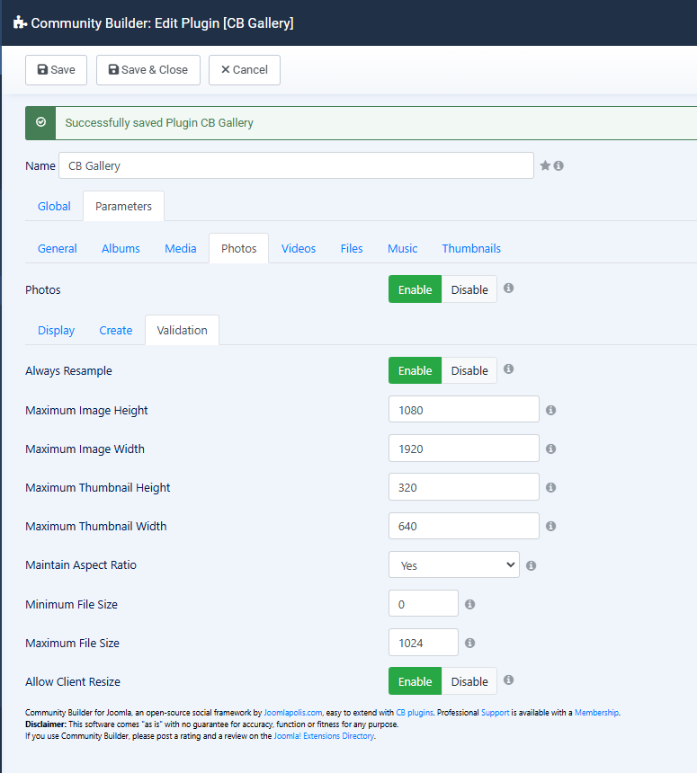
Task: Show info for Maximum Thumbnail Width
Action: [551, 526]
